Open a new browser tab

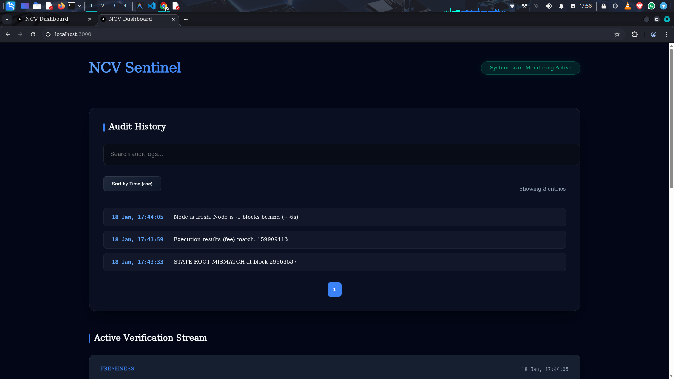pos(186,19)
